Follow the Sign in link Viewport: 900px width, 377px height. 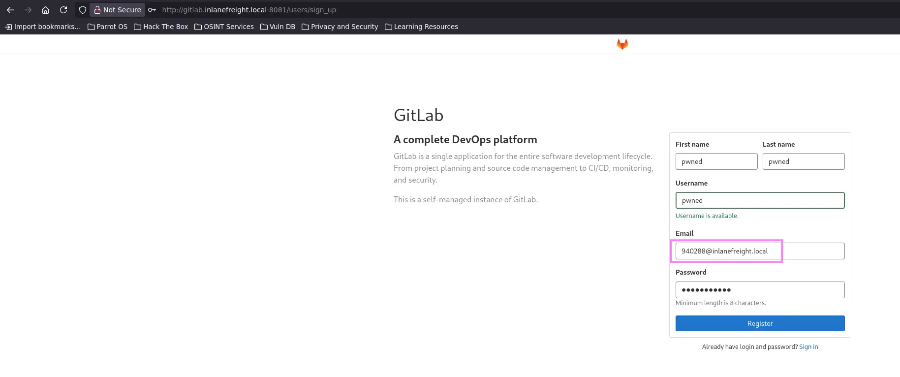[808, 347]
